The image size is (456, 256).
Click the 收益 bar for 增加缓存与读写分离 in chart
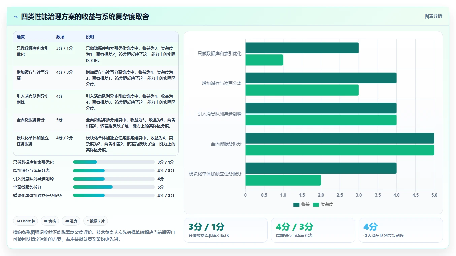(x=321, y=78)
